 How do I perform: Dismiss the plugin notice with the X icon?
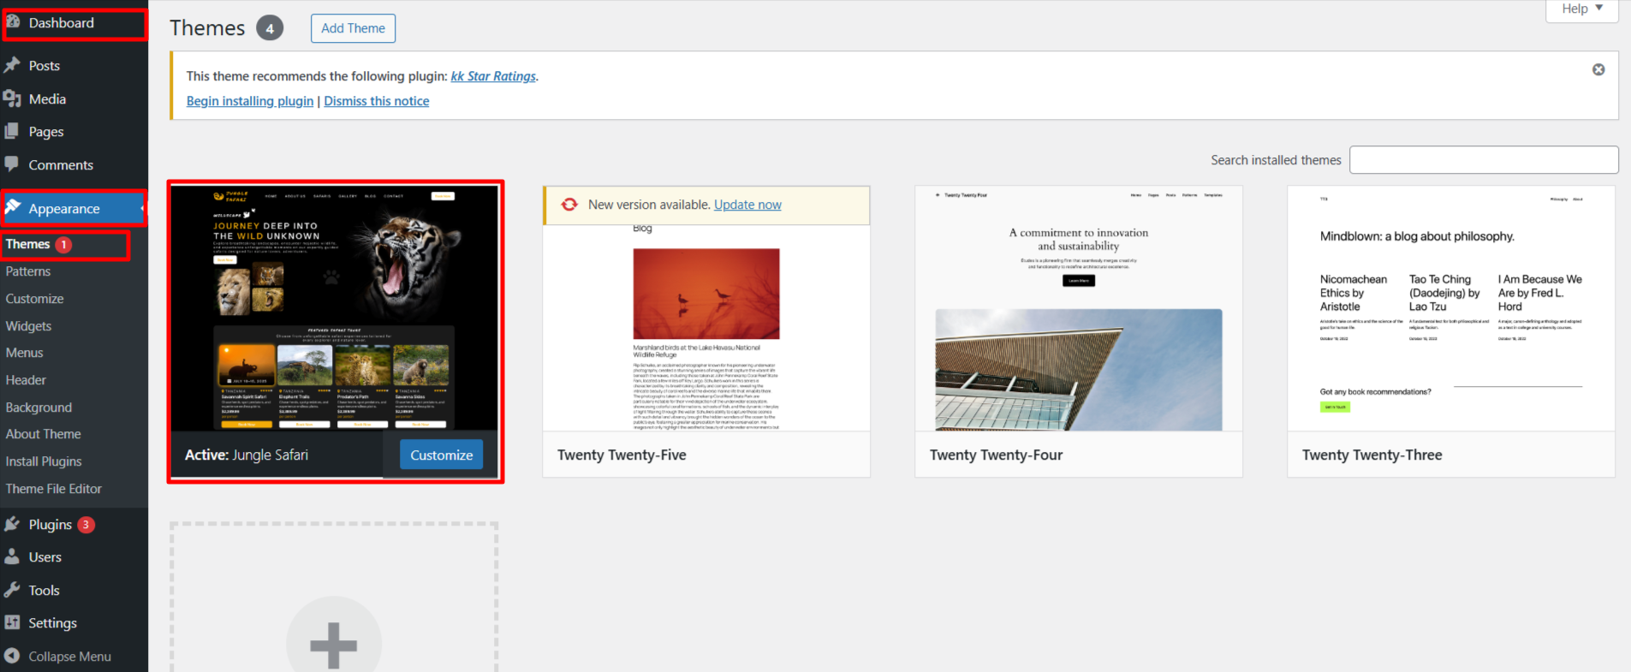(1598, 69)
